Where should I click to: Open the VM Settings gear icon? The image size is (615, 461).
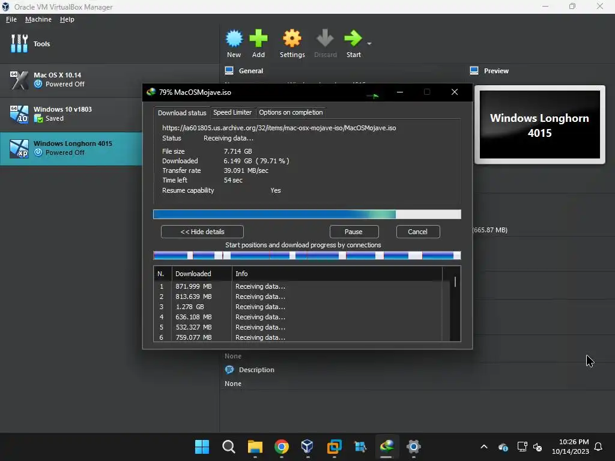click(292, 38)
